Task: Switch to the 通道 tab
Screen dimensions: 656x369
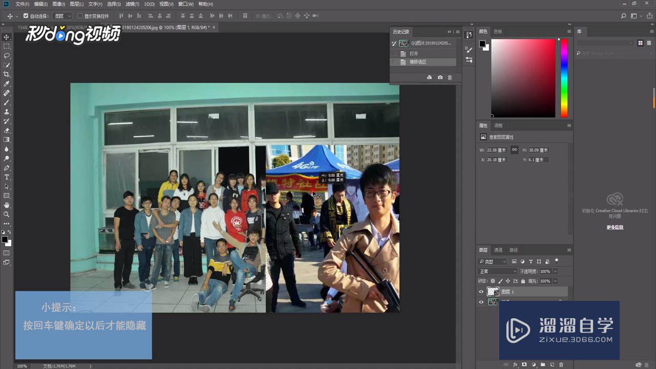Action: click(x=498, y=250)
